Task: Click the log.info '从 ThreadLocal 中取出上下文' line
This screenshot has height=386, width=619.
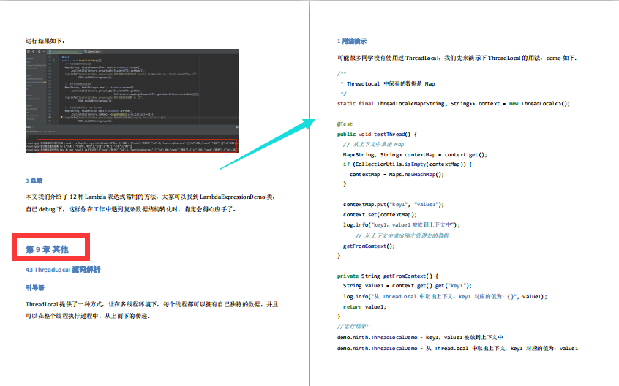Action: (x=445, y=297)
